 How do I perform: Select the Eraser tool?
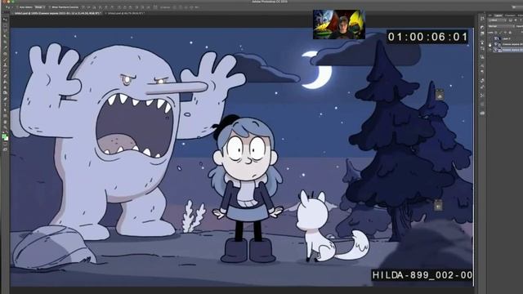pos(5,76)
